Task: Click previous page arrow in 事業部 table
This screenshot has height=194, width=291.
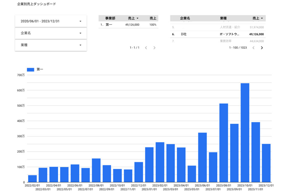Action: point(146,48)
